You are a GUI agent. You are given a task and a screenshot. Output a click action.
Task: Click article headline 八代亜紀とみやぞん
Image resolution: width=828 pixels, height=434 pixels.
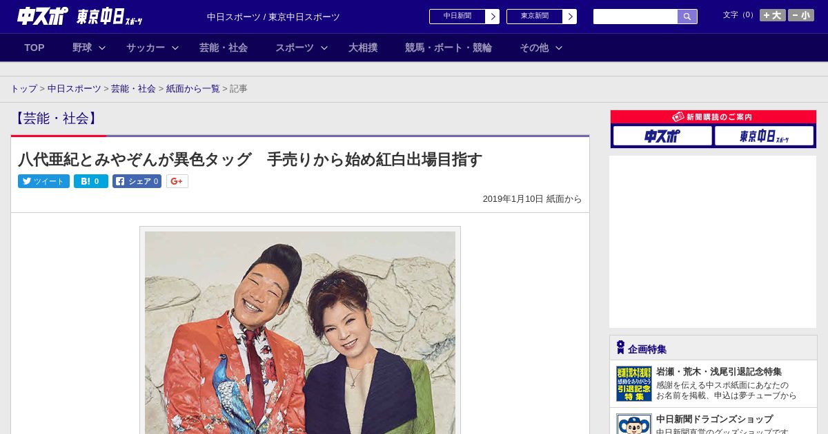pyautogui.click(x=250, y=160)
